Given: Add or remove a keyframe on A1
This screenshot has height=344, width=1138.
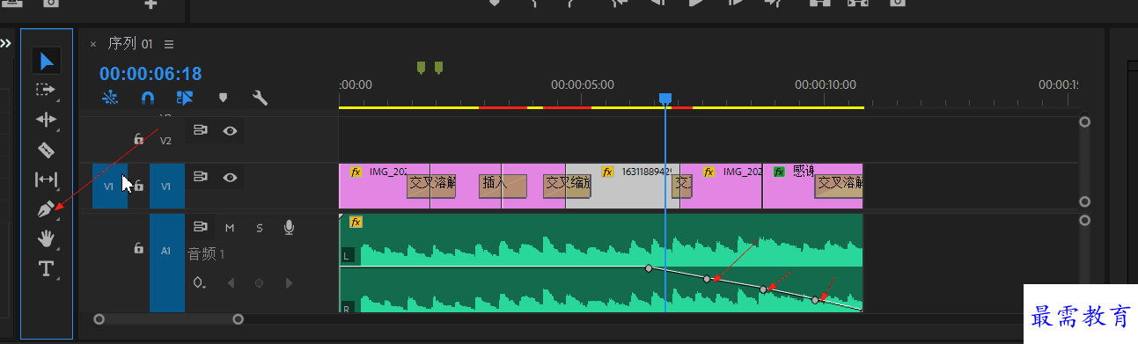Looking at the screenshot, I should coord(259,283).
